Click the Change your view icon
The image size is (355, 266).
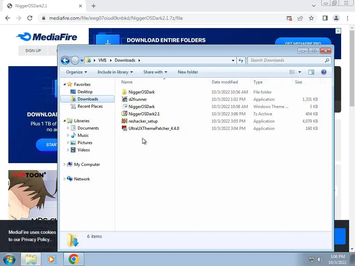[292, 72]
